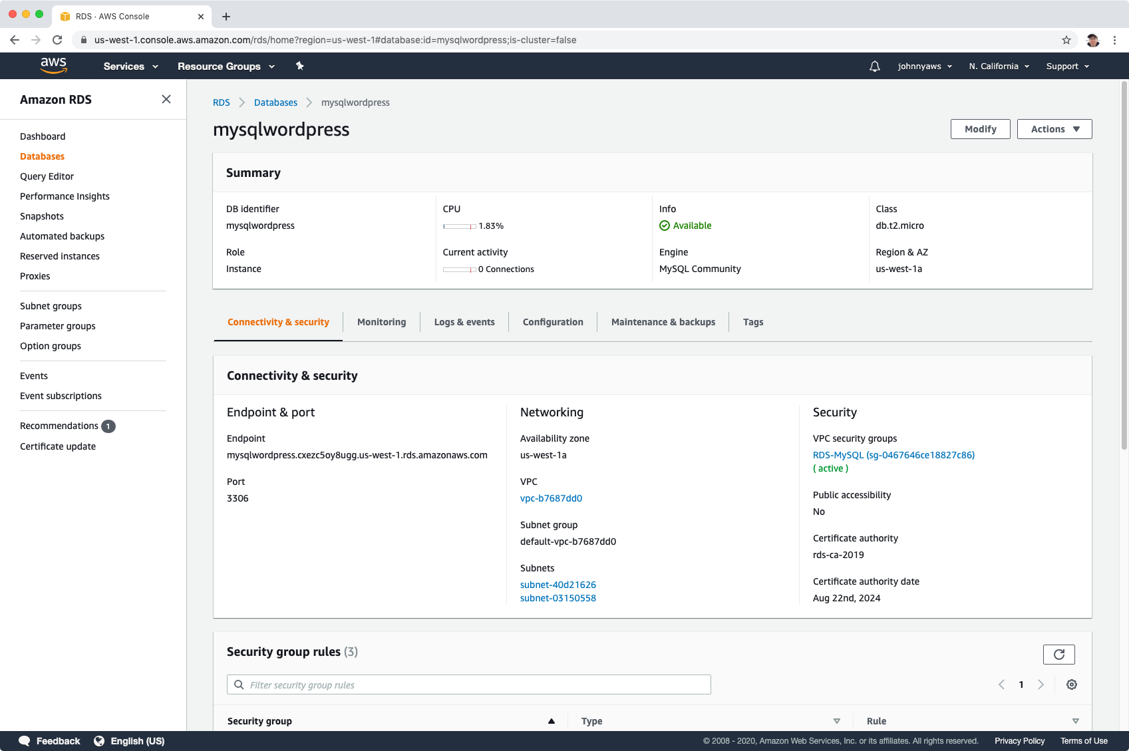Click the Available status checkmark icon
Viewport: 1129px width, 751px height.
point(665,225)
